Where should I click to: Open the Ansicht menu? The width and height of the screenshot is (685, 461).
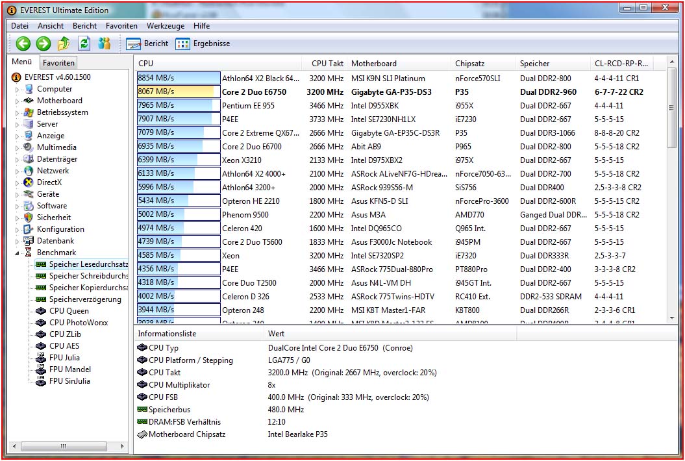[51, 26]
